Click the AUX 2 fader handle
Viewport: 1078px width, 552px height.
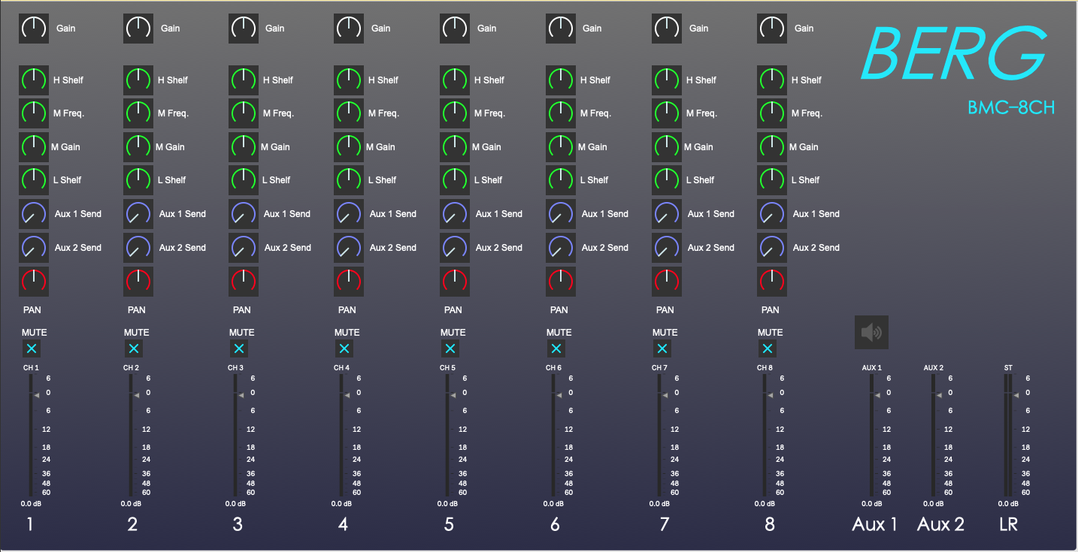938,394
